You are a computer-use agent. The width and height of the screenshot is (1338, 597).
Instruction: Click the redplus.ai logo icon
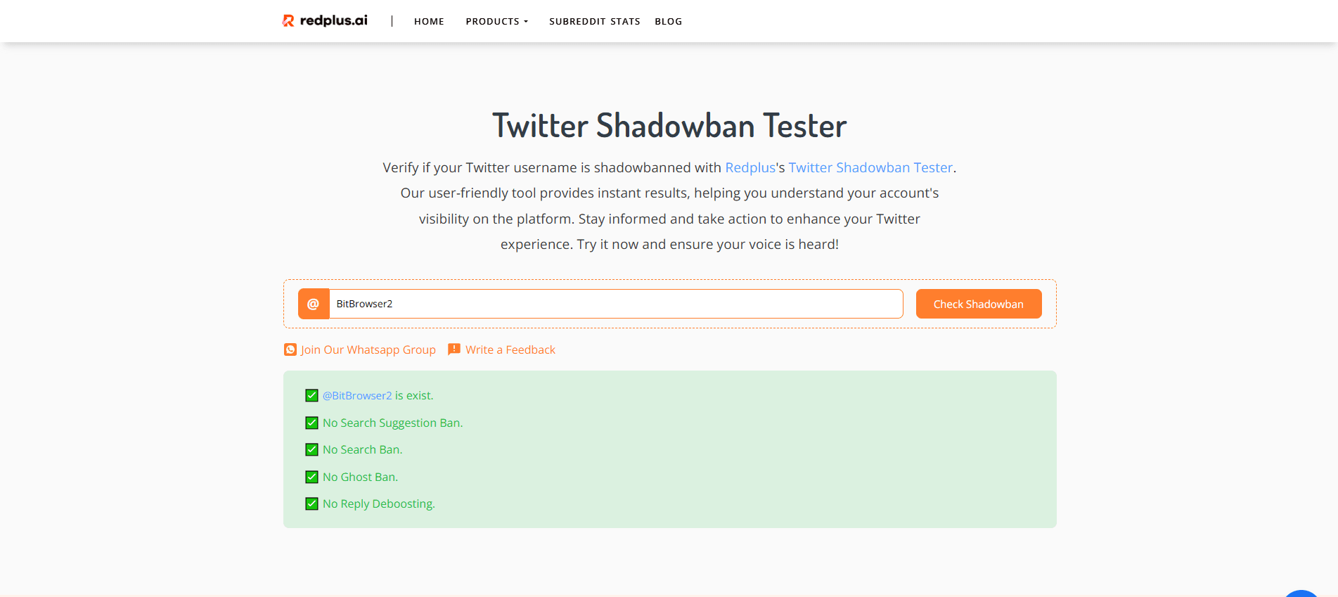coord(288,21)
